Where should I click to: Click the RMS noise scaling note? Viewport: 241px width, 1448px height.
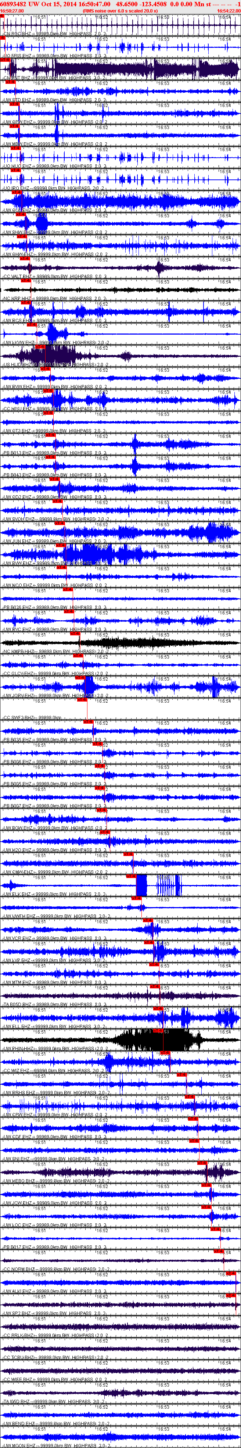pos(120,11)
